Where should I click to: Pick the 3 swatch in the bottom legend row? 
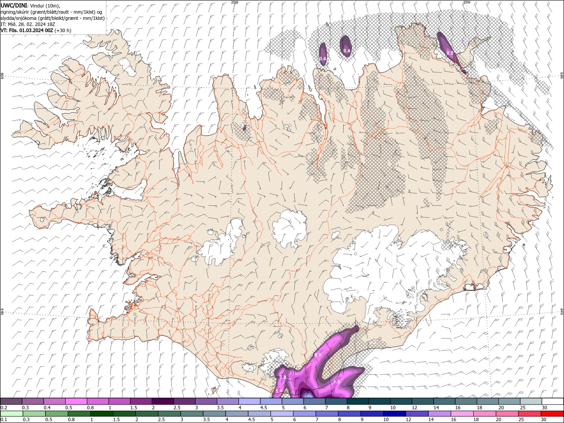[192, 414]
